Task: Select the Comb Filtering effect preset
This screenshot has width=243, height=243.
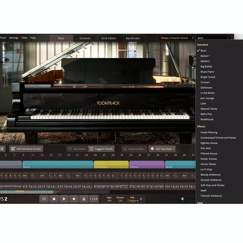Action: (x=209, y=132)
